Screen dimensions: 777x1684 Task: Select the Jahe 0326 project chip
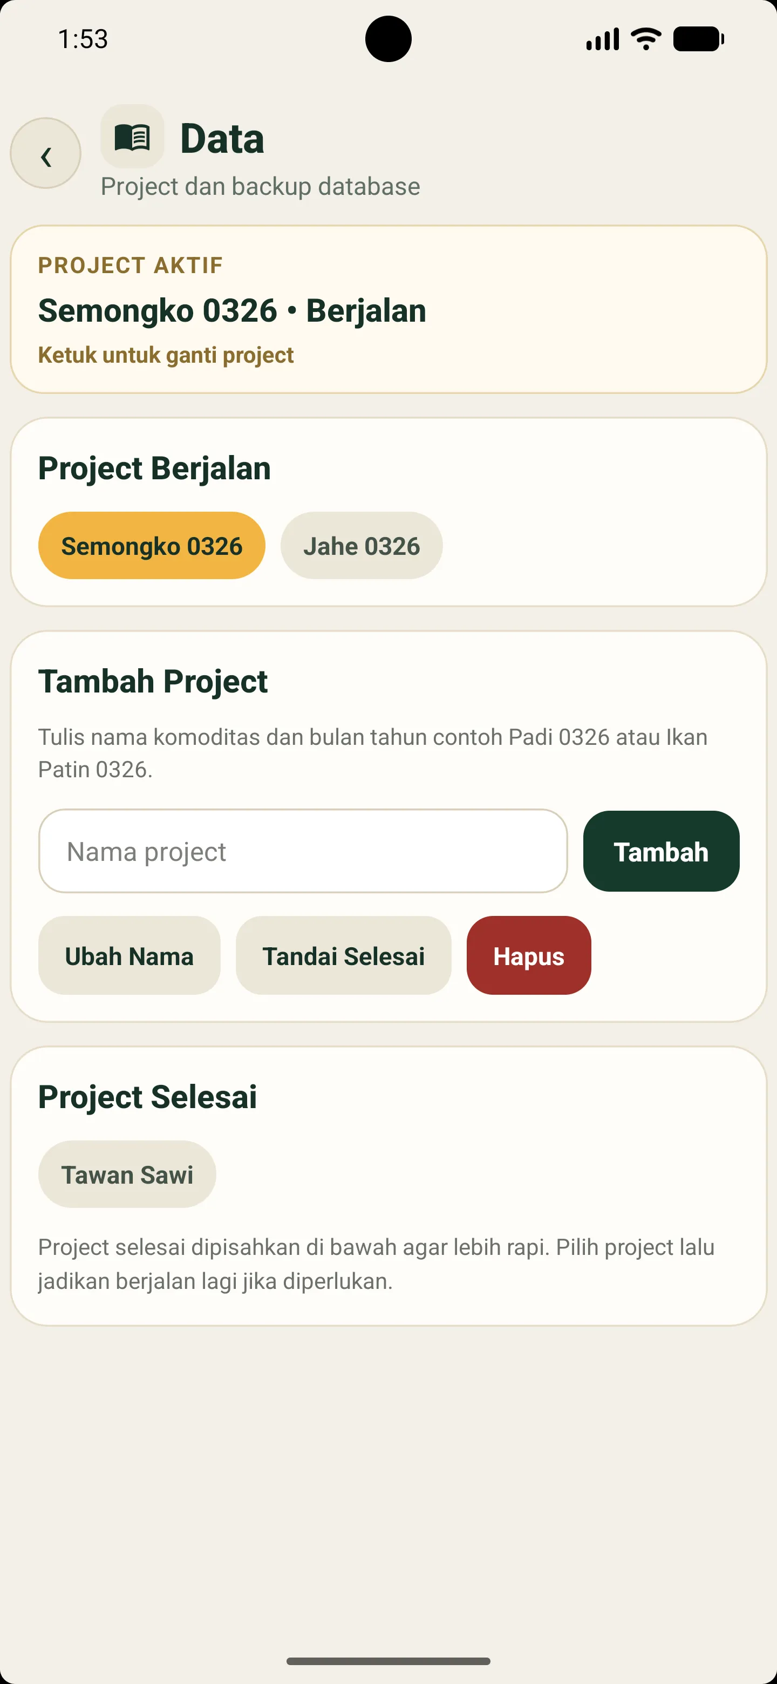click(x=362, y=545)
